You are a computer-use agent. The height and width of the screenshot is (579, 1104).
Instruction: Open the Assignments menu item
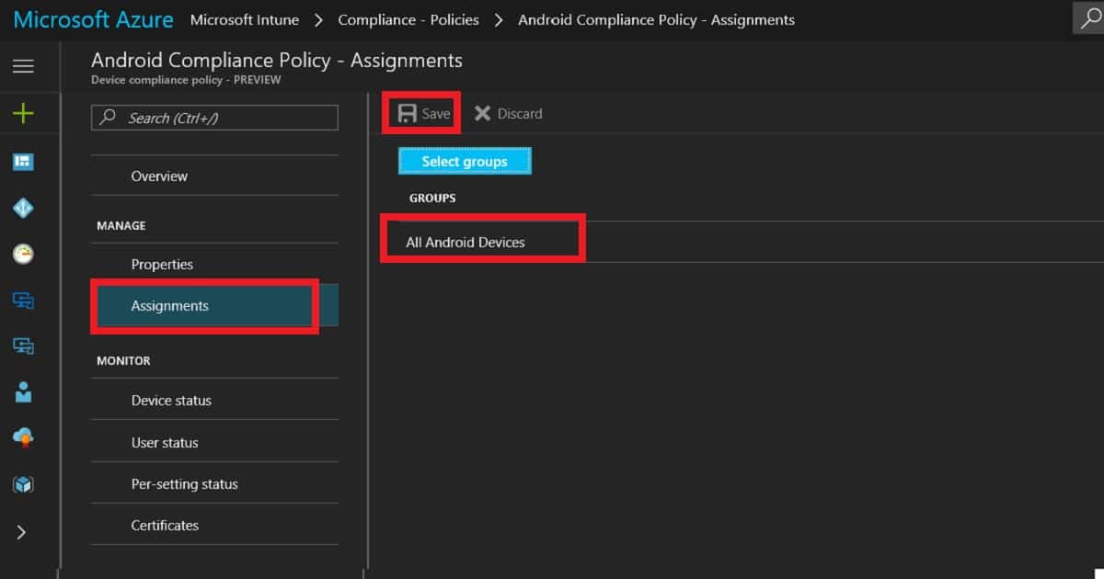pos(214,305)
